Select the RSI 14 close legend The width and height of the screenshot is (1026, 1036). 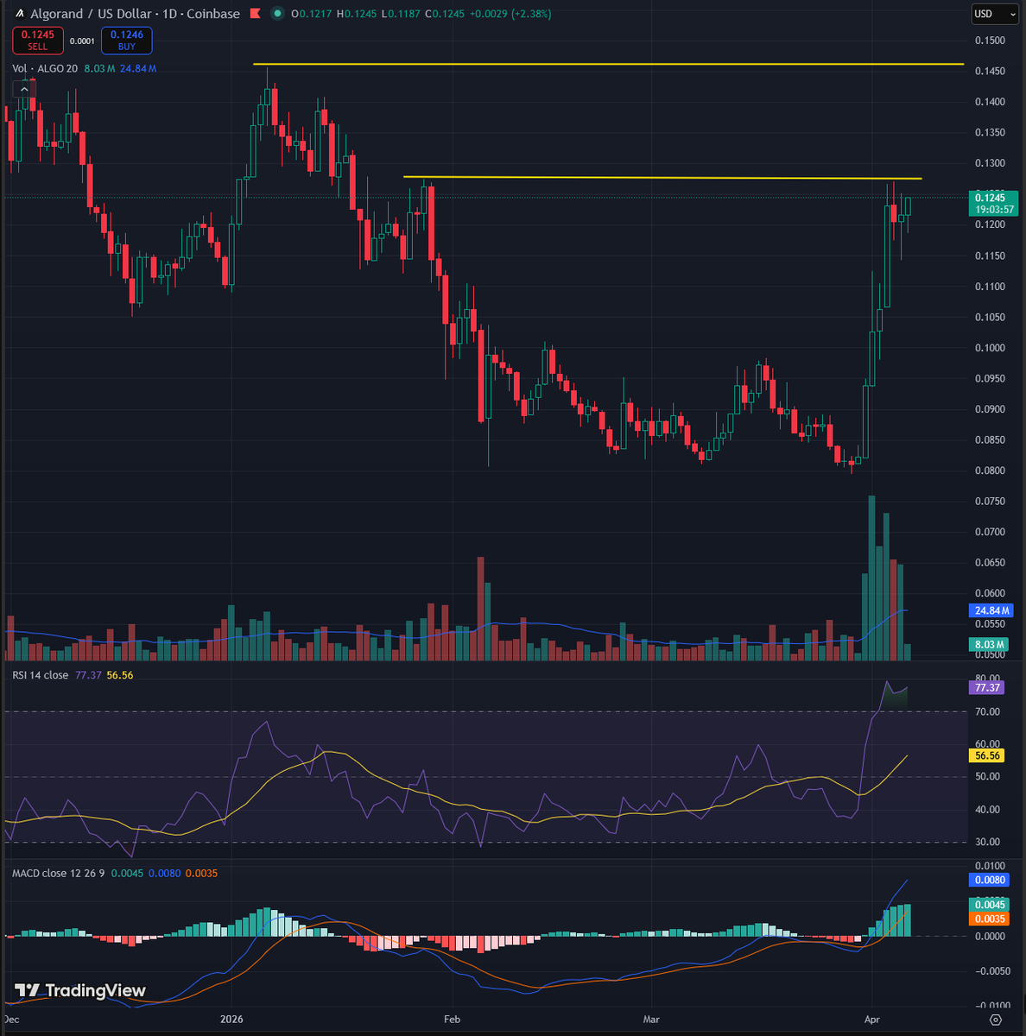point(40,675)
